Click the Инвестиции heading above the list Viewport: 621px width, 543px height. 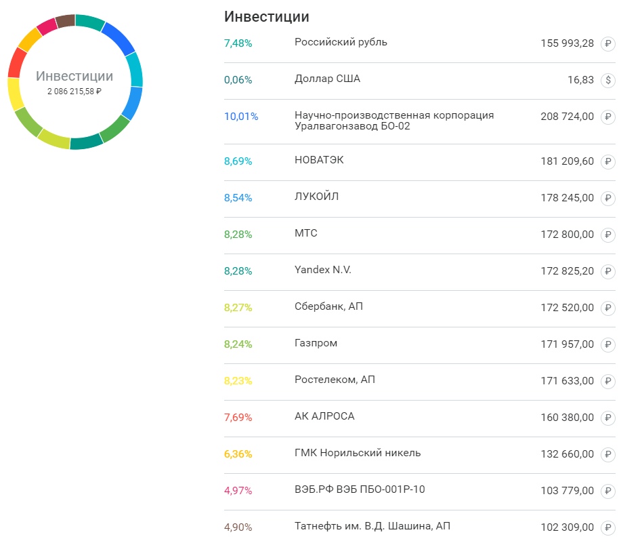pos(267,17)
